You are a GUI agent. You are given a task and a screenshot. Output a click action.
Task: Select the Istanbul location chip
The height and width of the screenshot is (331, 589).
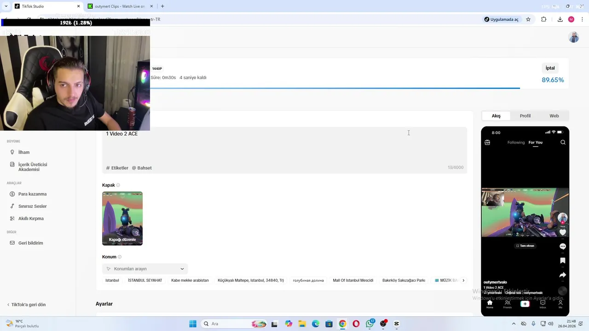pyautogui.click(x=112, y=280)
